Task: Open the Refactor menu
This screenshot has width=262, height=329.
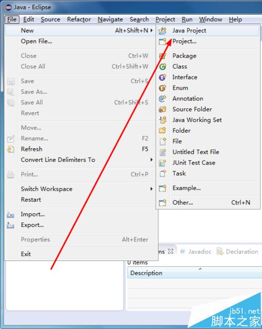Action: coord(79,19)
